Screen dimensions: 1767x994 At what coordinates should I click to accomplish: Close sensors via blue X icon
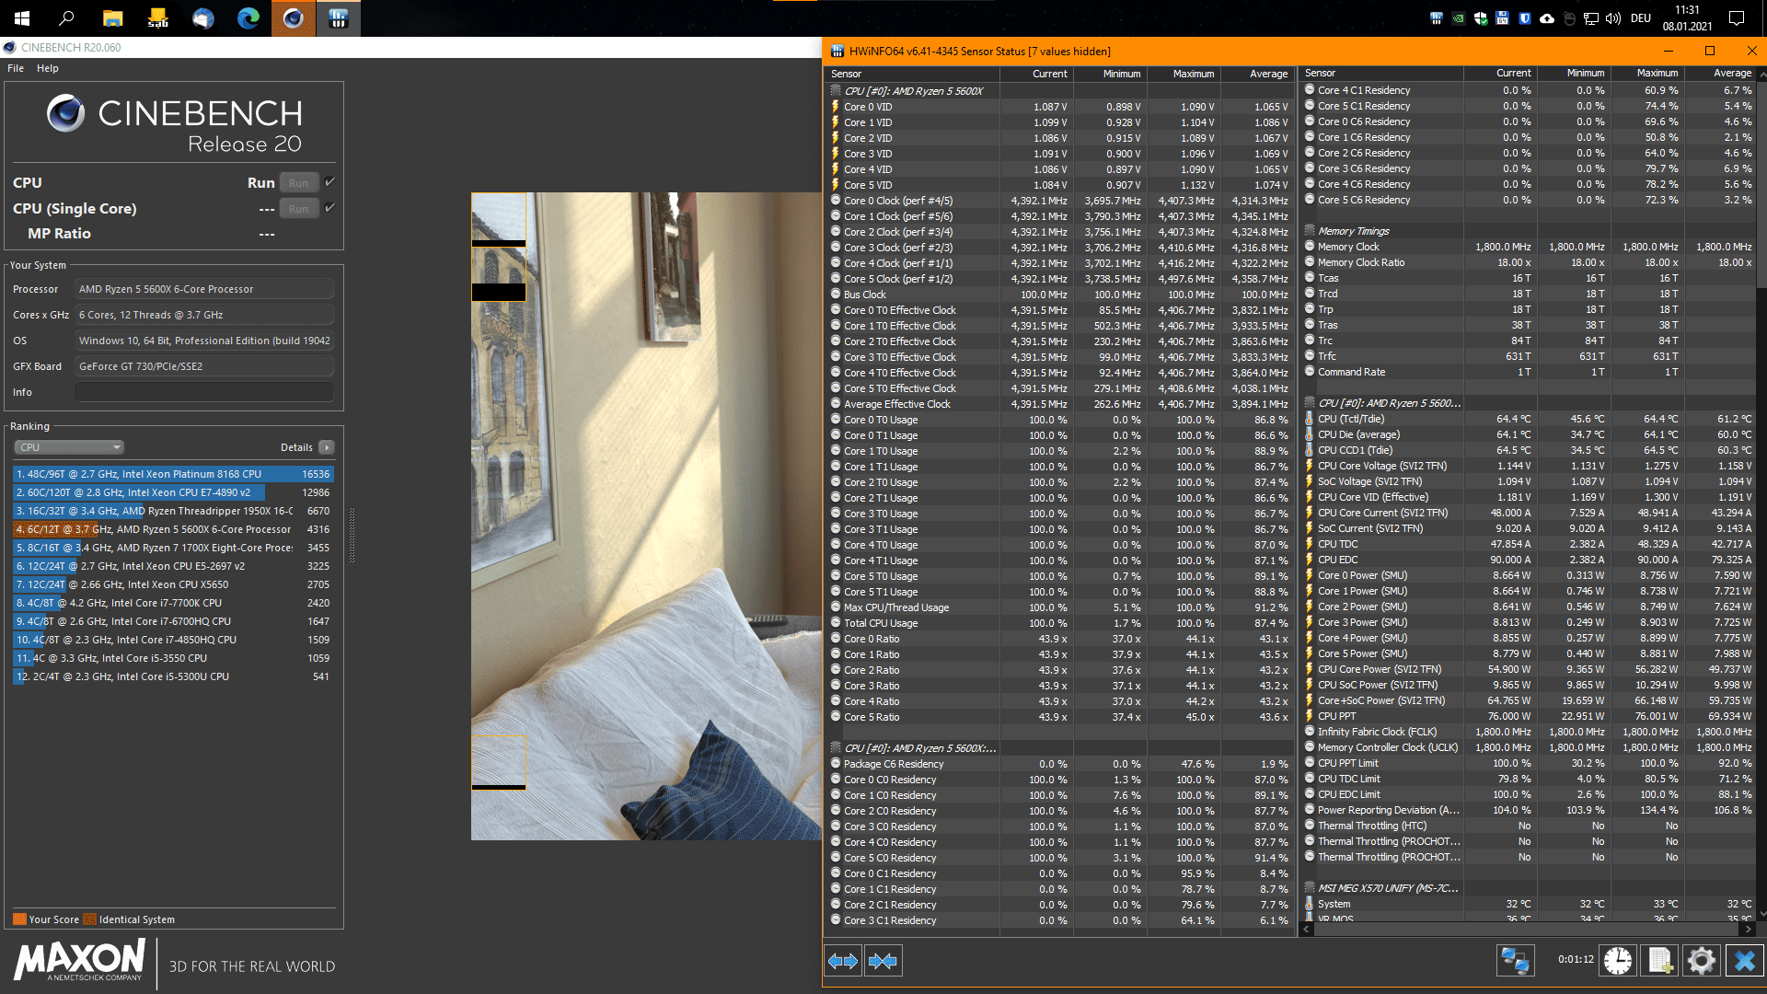coord(1744,961)
